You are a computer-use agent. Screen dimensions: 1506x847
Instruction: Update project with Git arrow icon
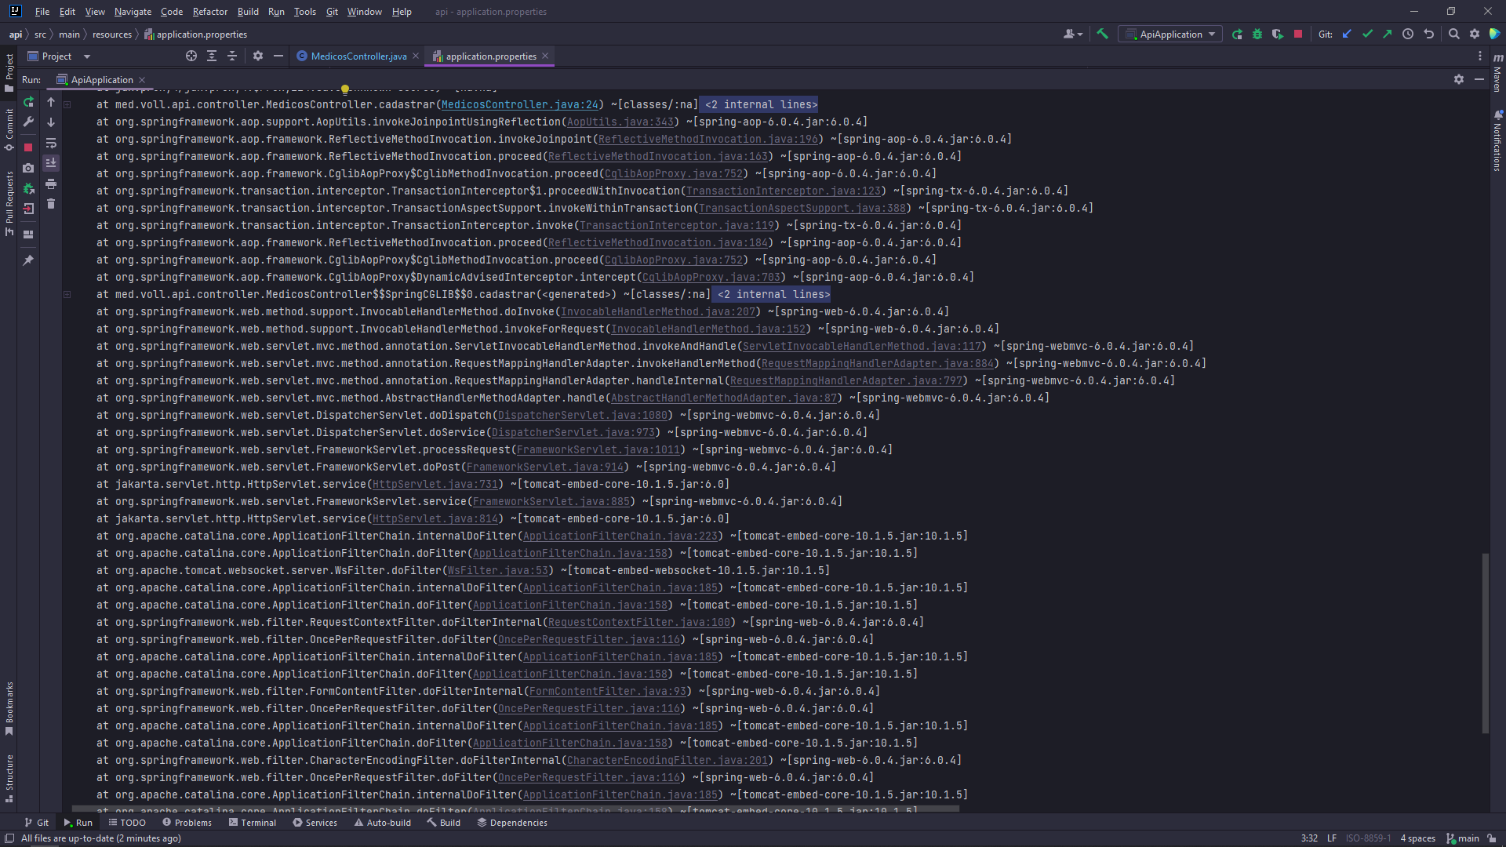(x=1347, y=34)
